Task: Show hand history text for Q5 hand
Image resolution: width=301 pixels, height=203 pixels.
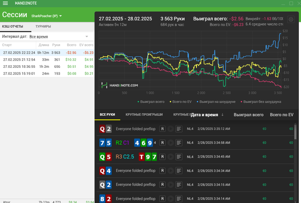Action: tap(179, 157)
